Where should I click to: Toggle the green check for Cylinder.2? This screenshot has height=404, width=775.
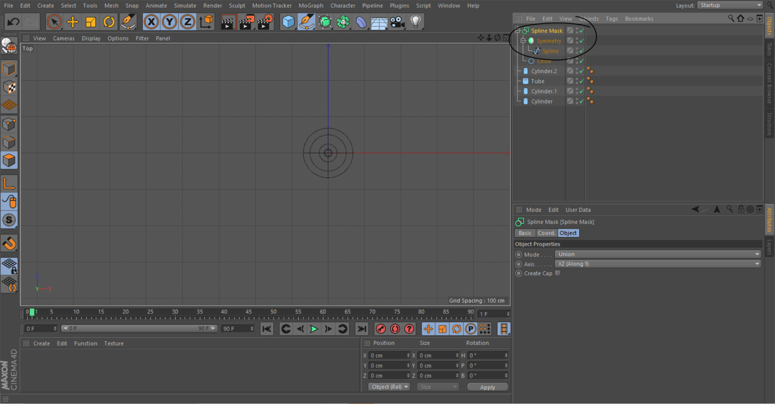582,71
